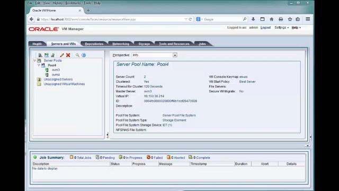The width and height of the screenshot is (339, 191).
Task: Collapse the Server Pools tree node
Action: pos(34,60)
